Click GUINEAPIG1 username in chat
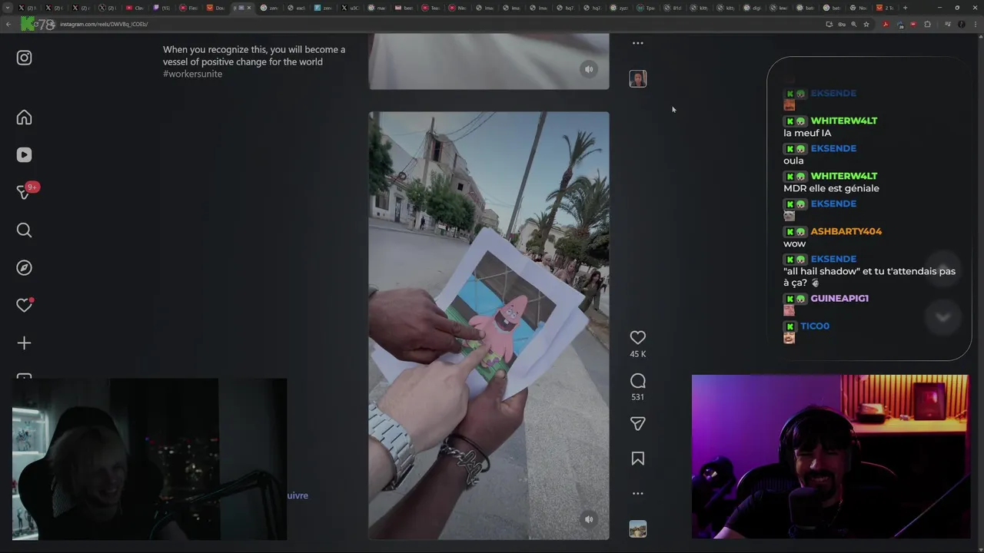This screenshot has width=984, height=553. (839, 298)
